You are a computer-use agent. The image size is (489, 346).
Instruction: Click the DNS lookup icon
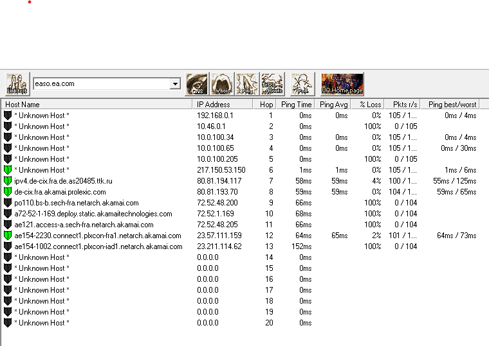tap(197, 83)
